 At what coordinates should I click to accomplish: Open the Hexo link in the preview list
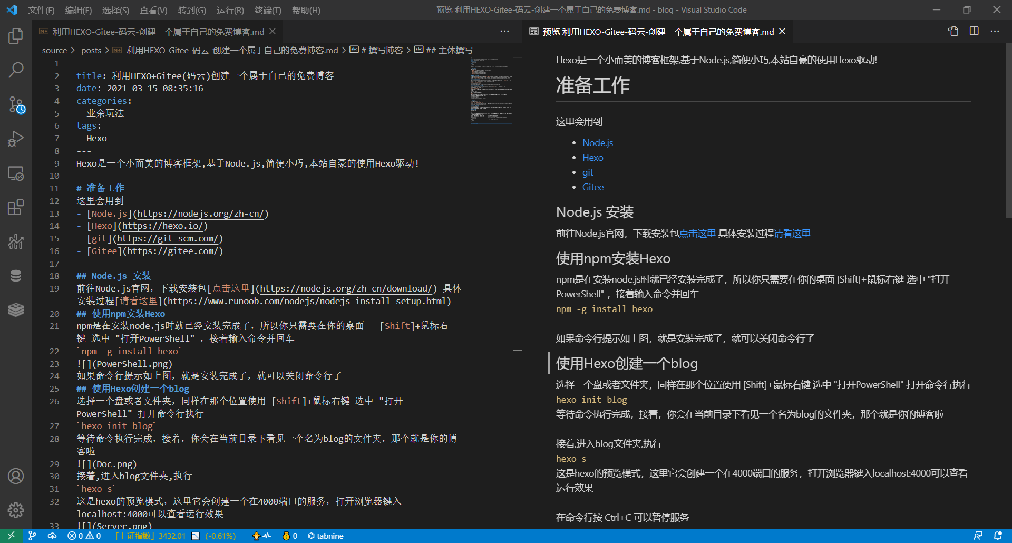coord(592,158)
